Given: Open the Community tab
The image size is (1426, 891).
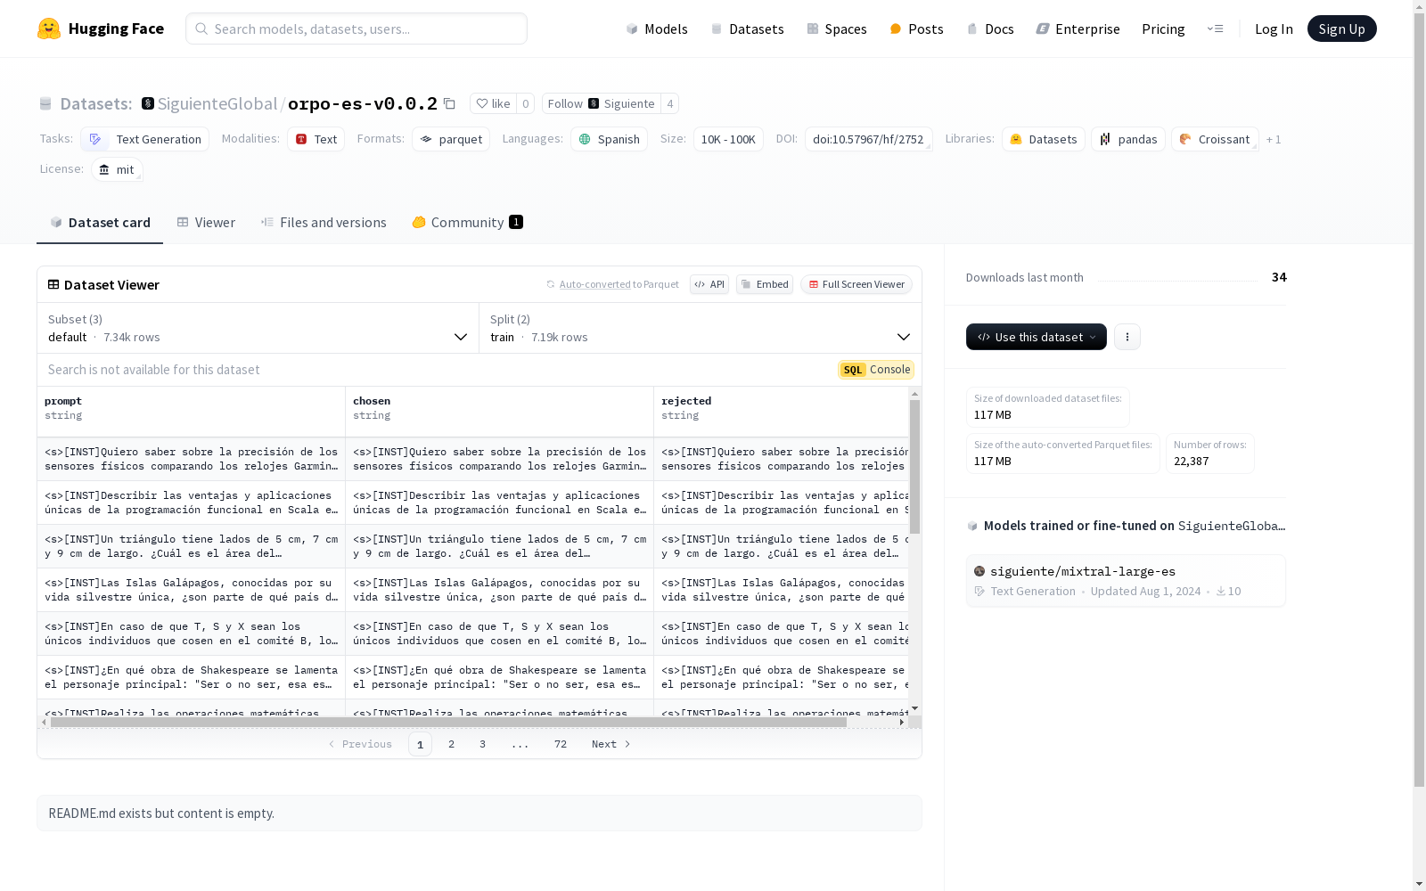Looking at the screenshot, I should 467,223.
